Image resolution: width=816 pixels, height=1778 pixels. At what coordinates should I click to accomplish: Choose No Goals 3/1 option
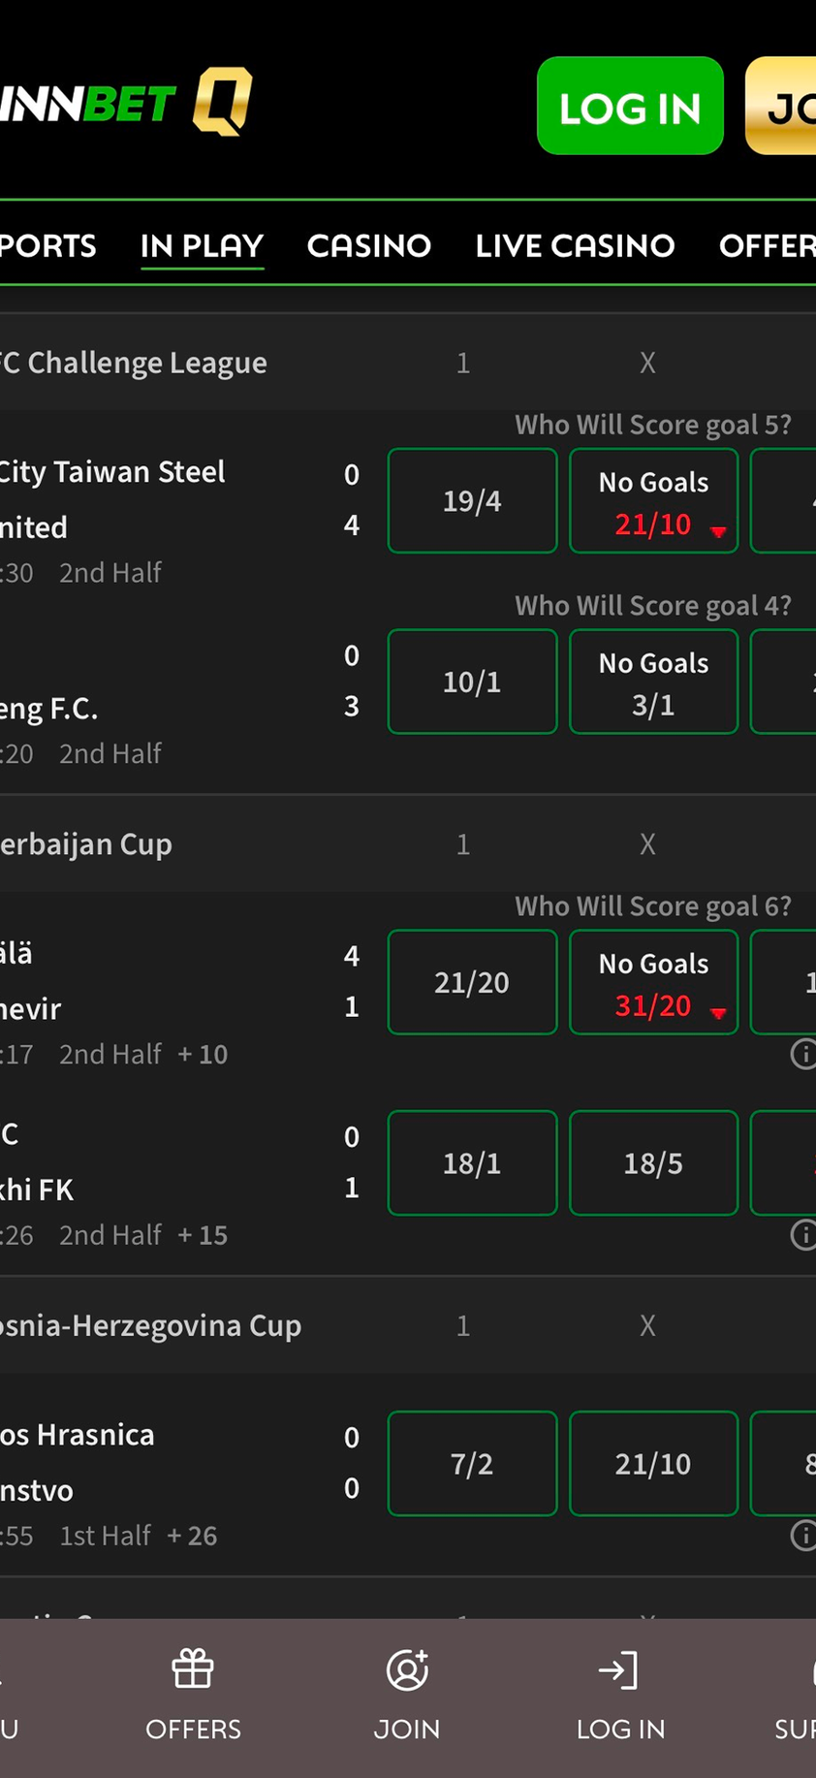pyautogui.click(x=653, y=682)
